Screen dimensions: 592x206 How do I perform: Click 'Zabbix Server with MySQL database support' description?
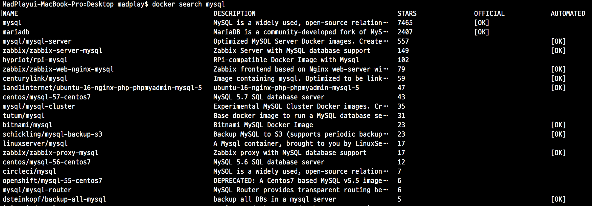pyautogui.click(x=292, y=51)
